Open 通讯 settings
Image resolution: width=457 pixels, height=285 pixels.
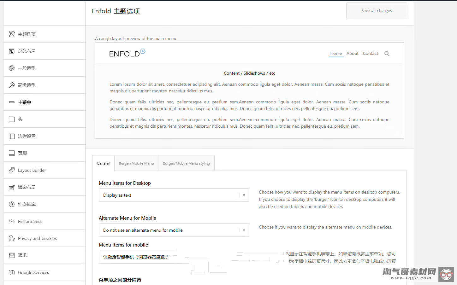[44, 255]
